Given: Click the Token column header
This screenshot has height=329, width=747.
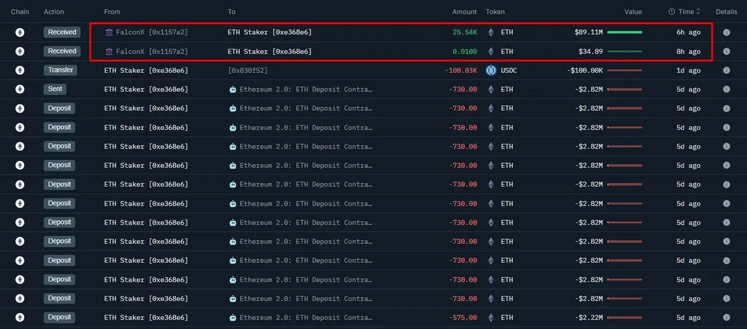Looking at the screenshot, I should [x=496, y=12].
